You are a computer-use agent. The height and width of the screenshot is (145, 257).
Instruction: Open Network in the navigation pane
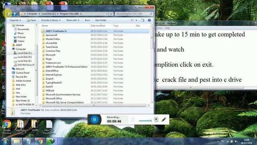click(x=20, y=69)
